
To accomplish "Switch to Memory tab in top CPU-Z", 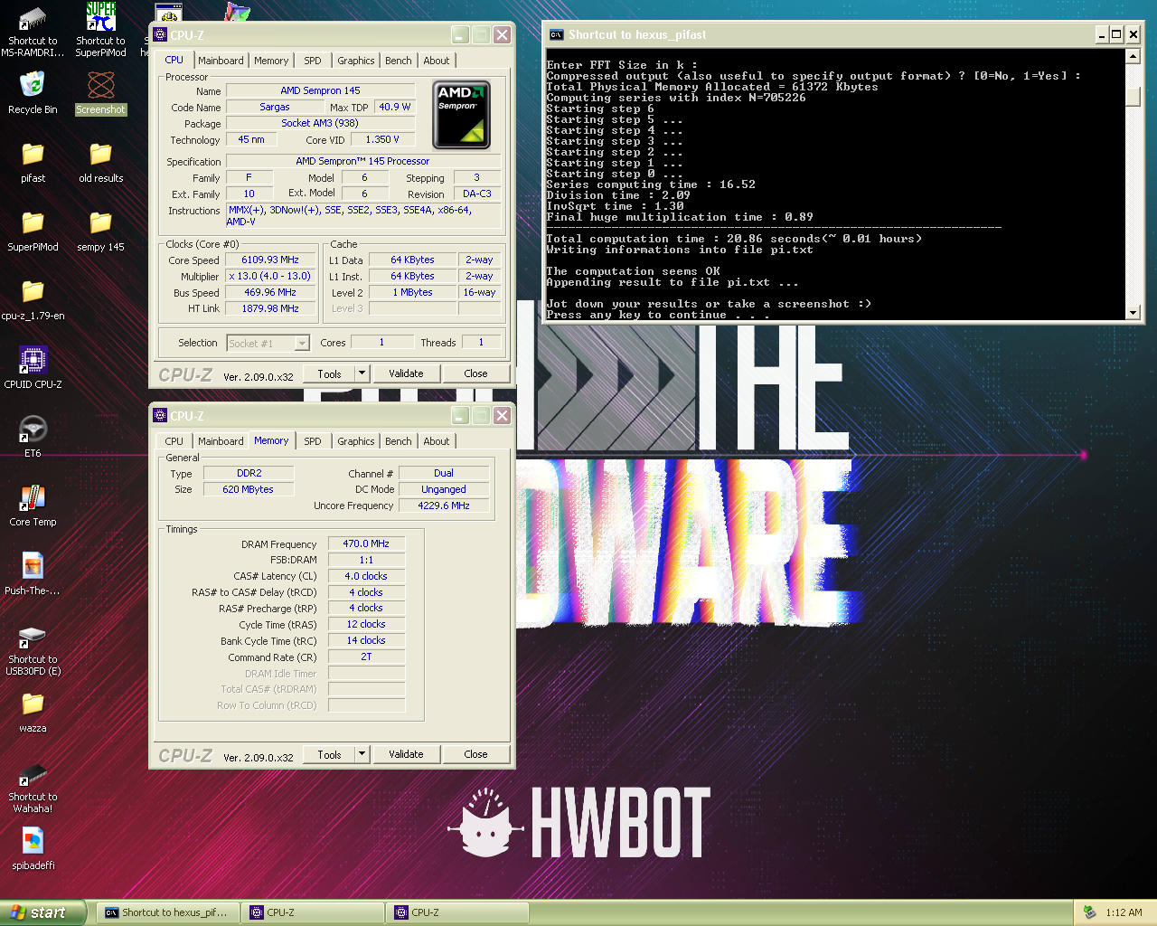I will click(x=271, y=61).
